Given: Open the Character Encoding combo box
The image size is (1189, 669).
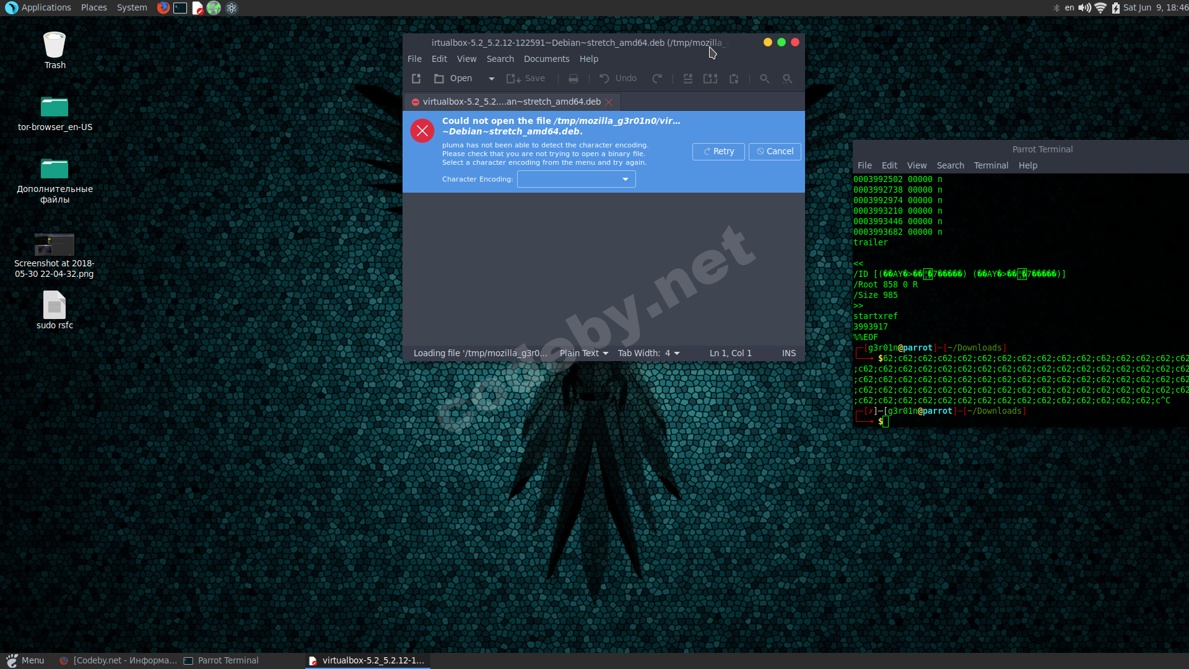Looking at the screenshot, I should (576, 179).
